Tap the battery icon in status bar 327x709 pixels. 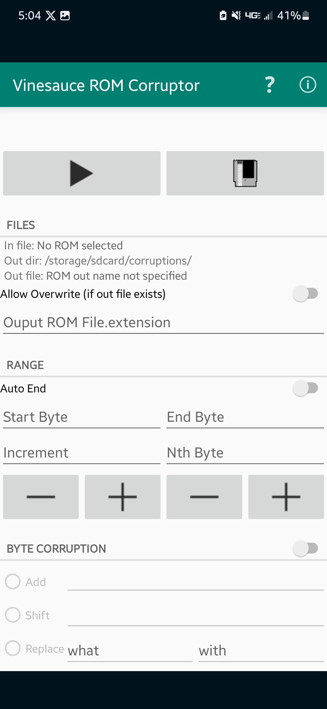(x=306, y=15)
